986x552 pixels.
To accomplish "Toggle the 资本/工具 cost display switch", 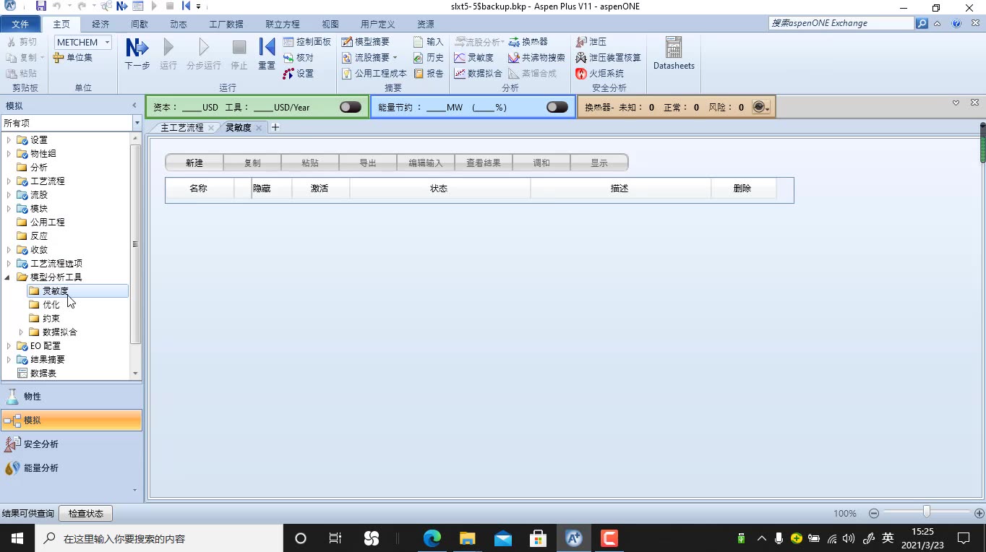I will [x=350, y=106].
